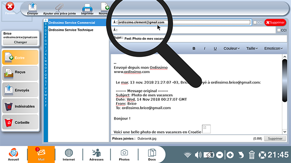291x163 pixels.
Task: Open Photos from the bottom bar
Action: [124, 155]
